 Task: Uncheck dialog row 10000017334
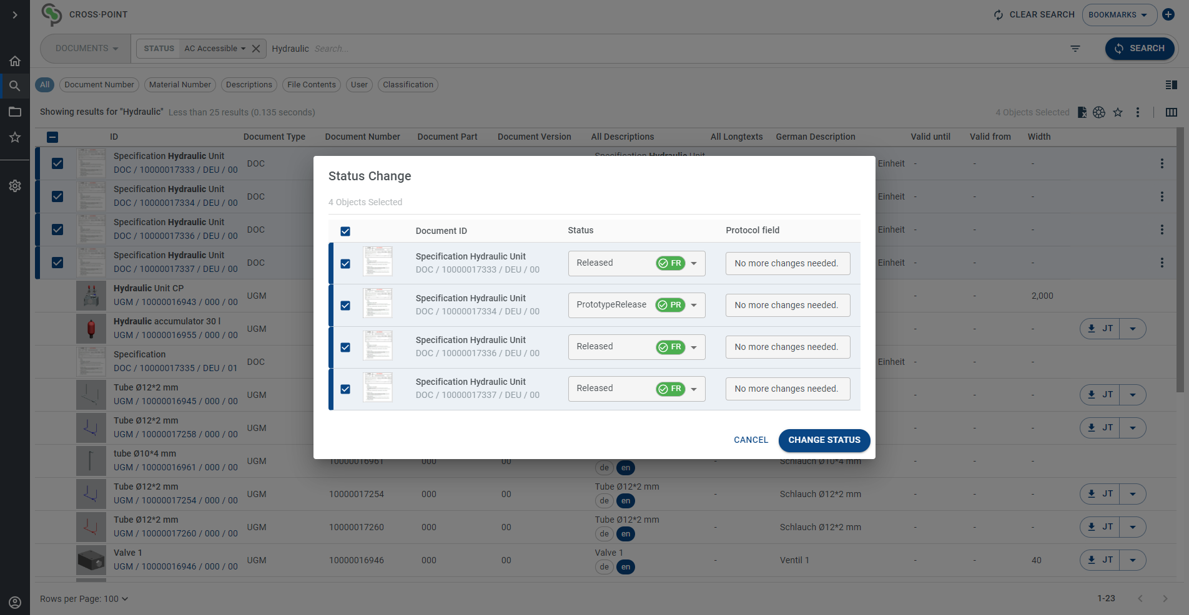345,306
